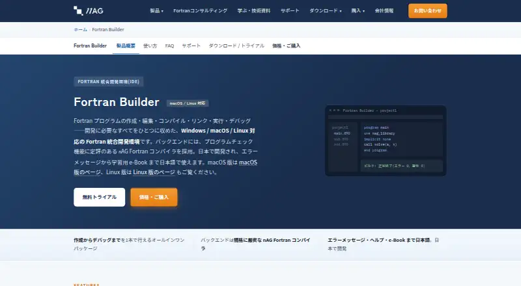Click the Fortran Builder main heading
The width and height of the screenshot is (521, 286).
[x=117, y=102]
